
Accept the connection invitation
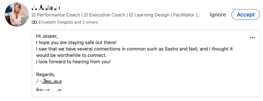tap(246, 15)
